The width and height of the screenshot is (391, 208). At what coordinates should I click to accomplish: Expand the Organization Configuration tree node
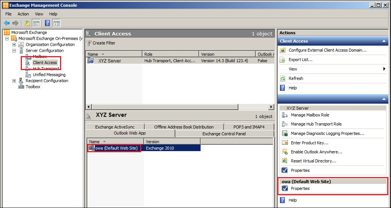coord(14,44)
